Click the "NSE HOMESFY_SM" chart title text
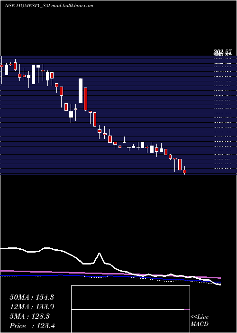This screenshot has width=237, height=333. pyautogui.click(x=27, y=6)
